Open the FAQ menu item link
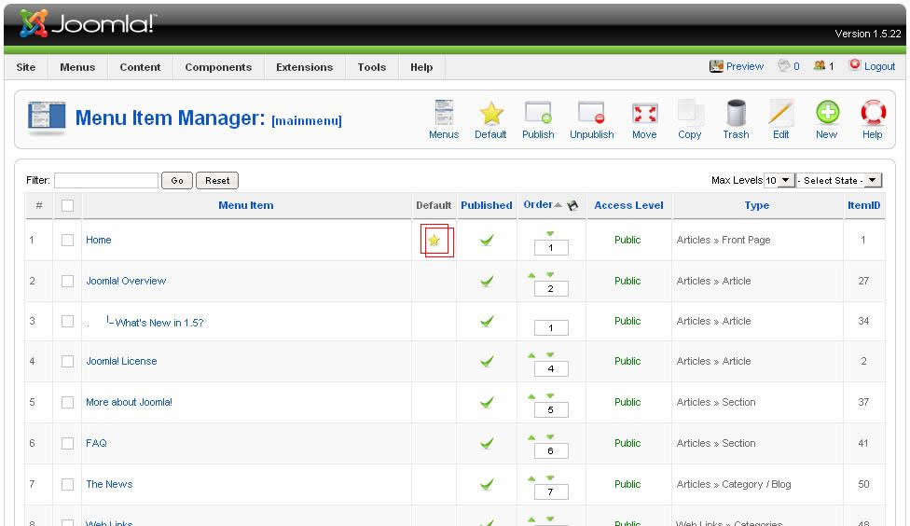The height and width of the screenshot is (526, 910). [96, 444]
